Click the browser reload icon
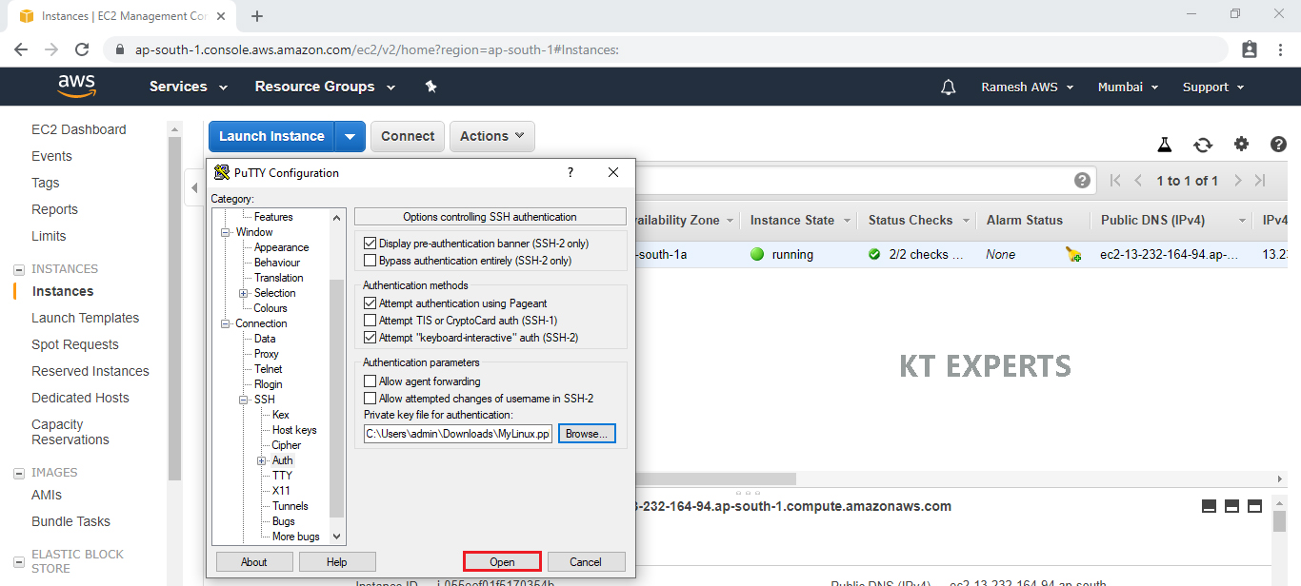The width and height of the screenshot is (1301, 586). [82, 49]
